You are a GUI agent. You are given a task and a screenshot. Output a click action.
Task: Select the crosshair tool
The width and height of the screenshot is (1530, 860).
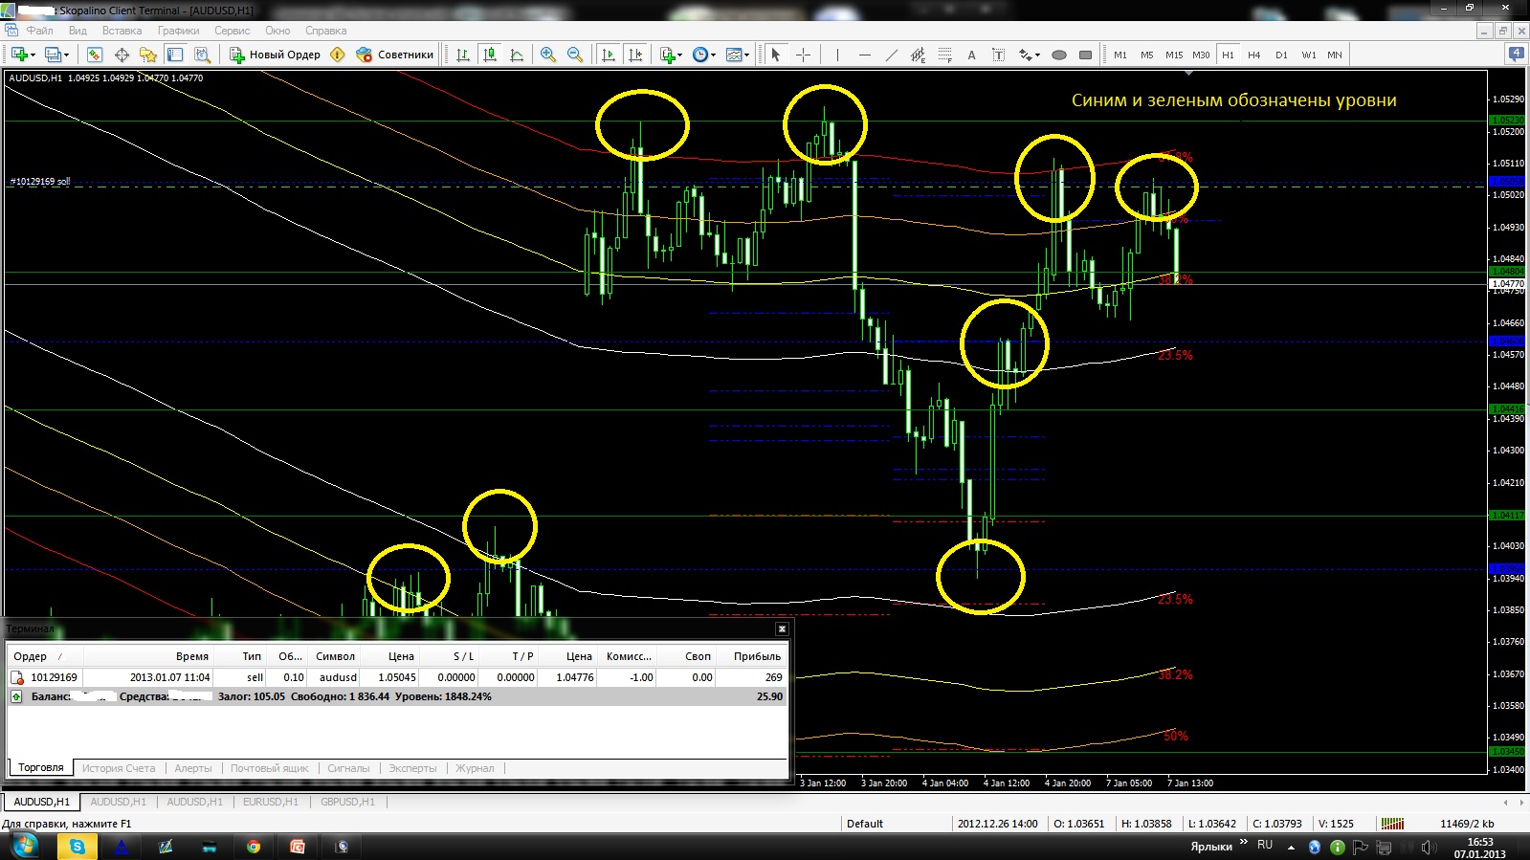pyautogui.click(x=803, y=55)
